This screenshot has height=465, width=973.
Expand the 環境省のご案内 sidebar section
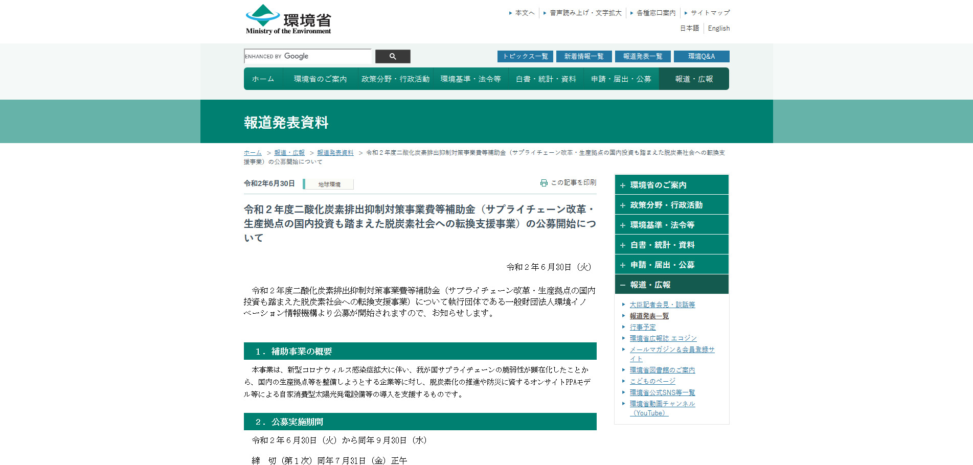(623, 185)
